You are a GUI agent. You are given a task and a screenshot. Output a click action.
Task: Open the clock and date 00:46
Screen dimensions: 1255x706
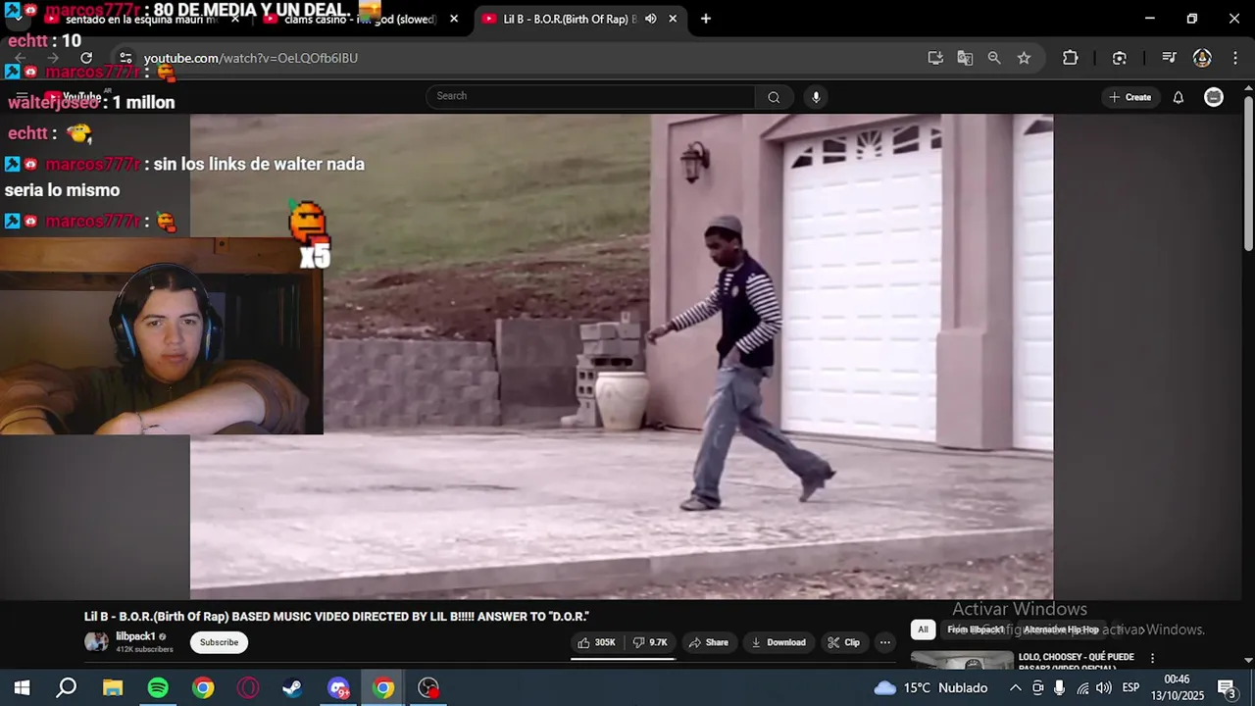1178,687
